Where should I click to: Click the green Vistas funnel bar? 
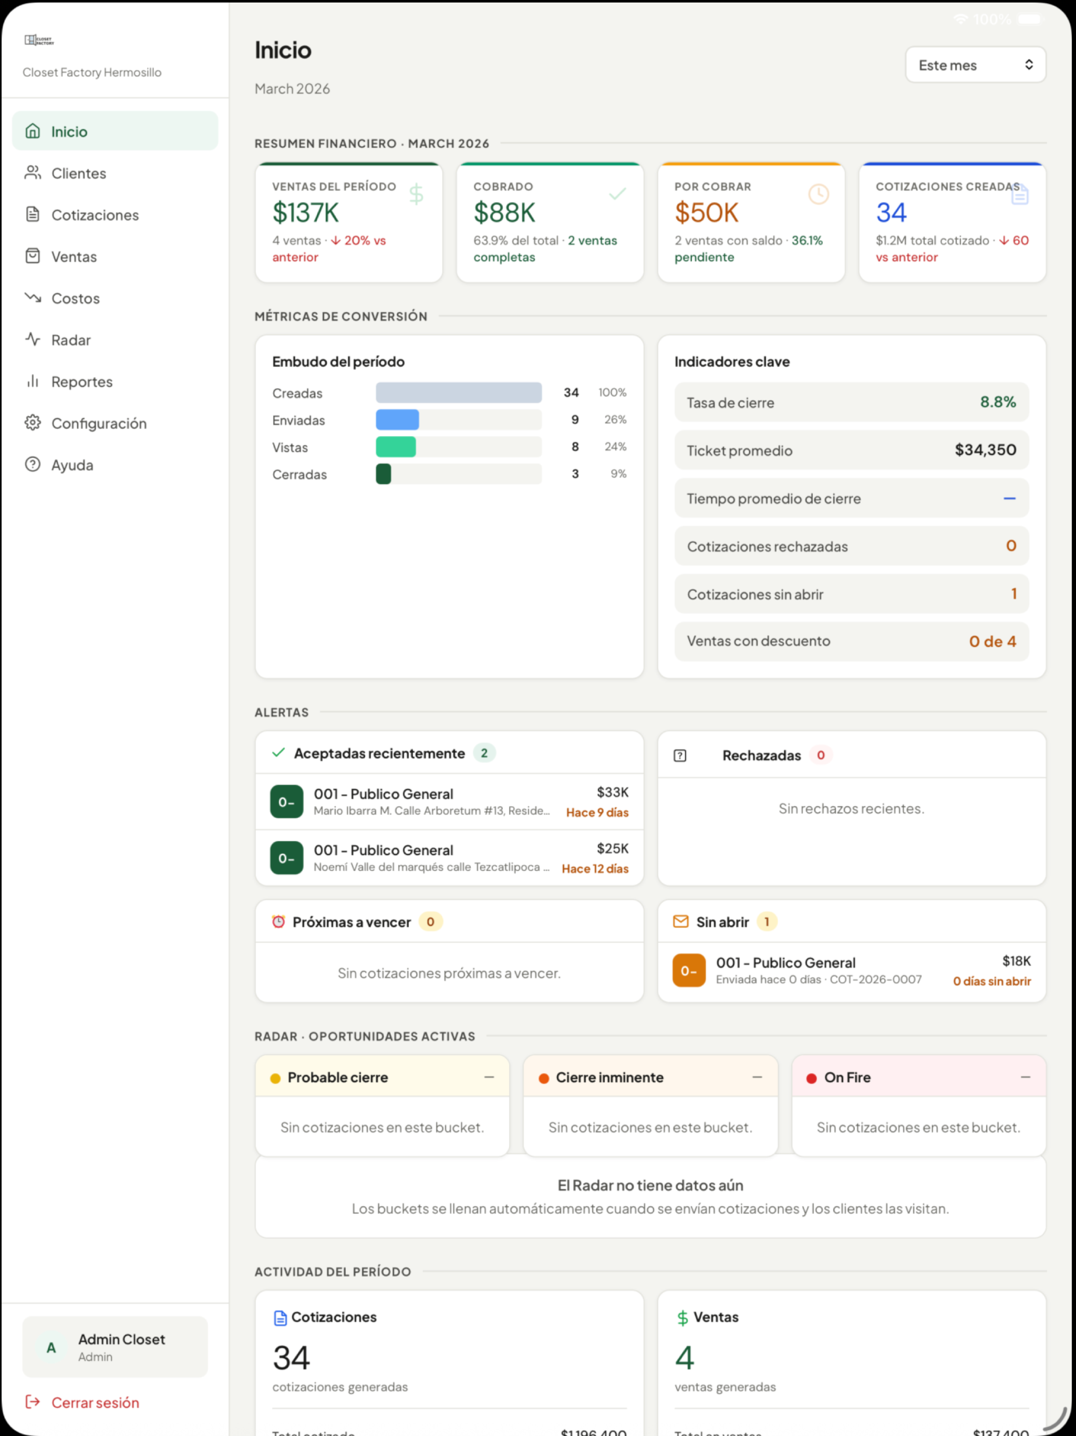coord(396,447)
